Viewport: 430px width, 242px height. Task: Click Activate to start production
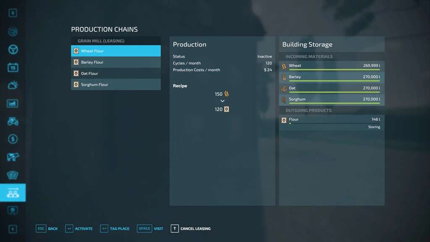point(79,229)
